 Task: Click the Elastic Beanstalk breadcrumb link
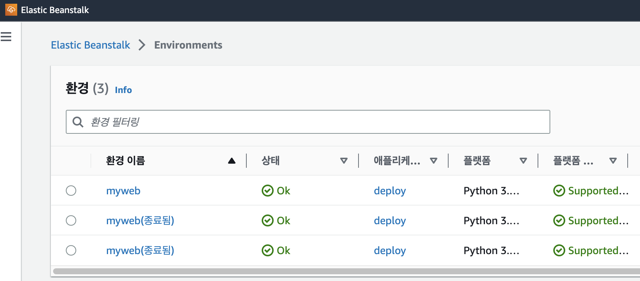point(90,45)
